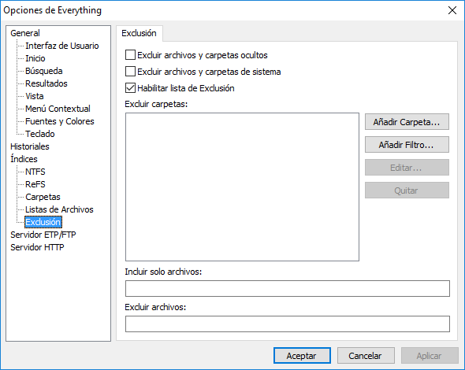
Task: Open the Historiales page
Action: coord(30,146)
